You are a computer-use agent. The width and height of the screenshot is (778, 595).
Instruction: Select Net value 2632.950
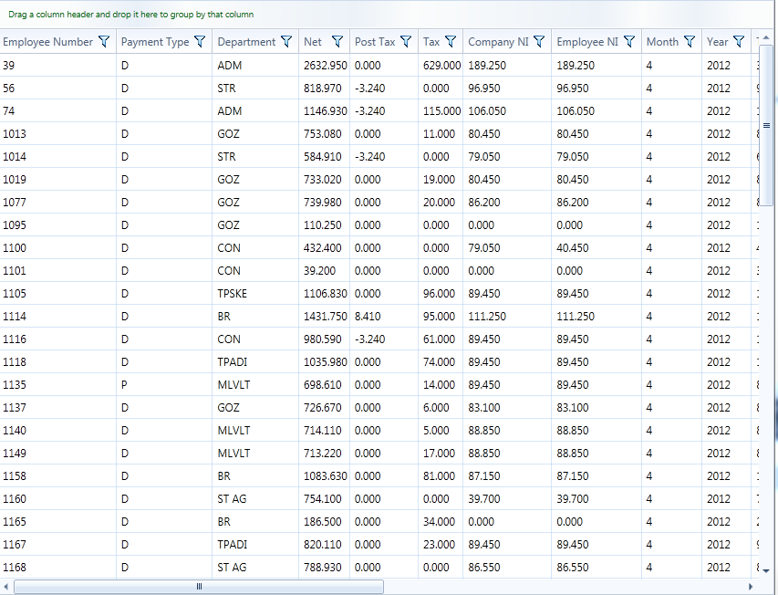(325, 65)
